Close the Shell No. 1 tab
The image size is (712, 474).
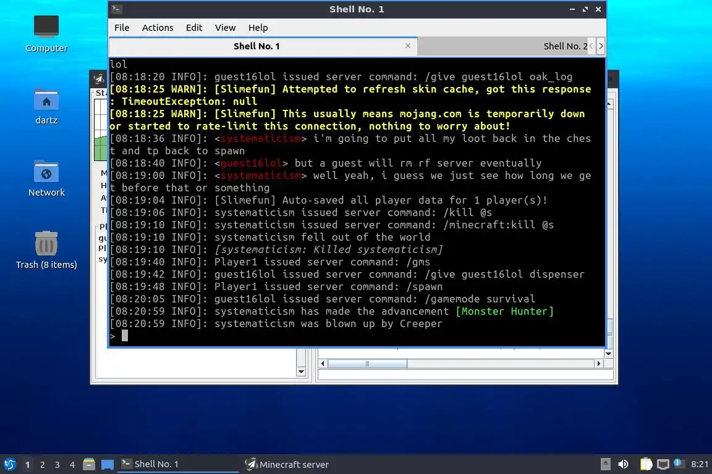[x=408, y=46]
